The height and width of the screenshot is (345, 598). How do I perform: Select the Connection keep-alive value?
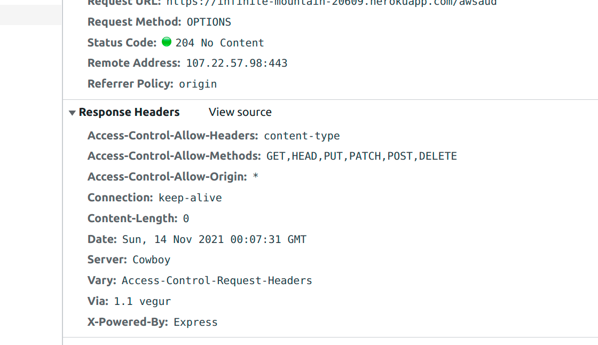(190, 197)
